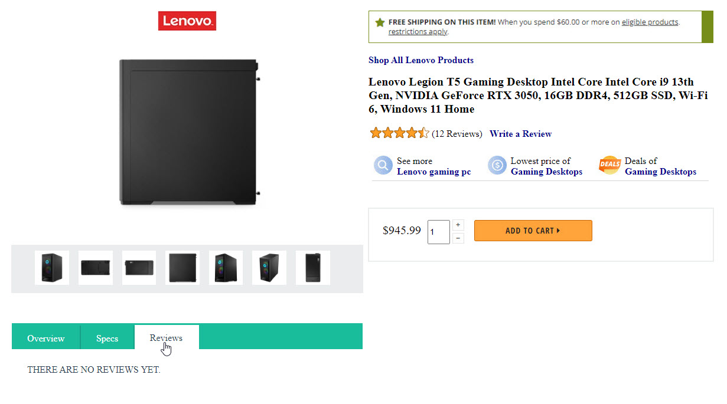Screen dimensions: 727x404
Task: Select the first front-view product thumbnail
Action: point(52,268)
